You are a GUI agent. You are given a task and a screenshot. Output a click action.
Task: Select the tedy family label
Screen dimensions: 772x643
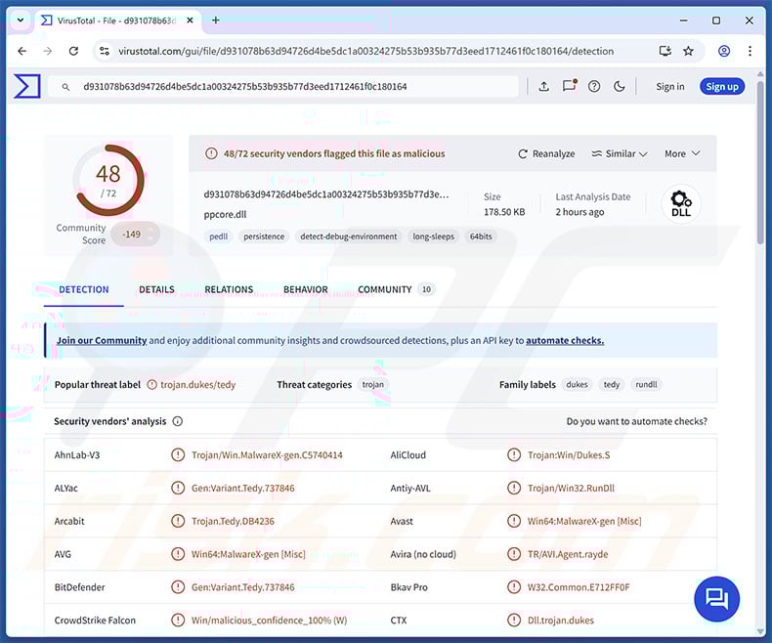(612, 384)
